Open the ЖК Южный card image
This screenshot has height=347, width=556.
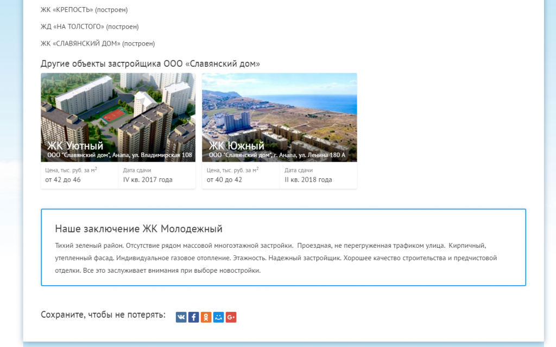[x=280, y=117]
